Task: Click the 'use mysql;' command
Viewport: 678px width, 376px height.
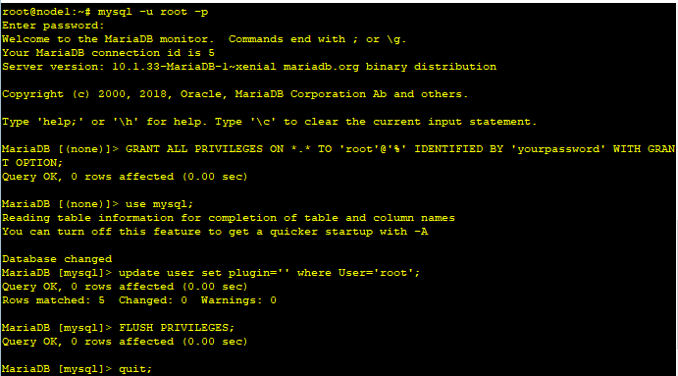Action: (x=159, y=204)
